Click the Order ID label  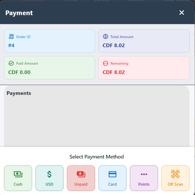(x=23, y=37)
